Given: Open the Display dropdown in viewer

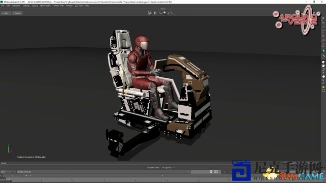Looking at the screenshot, I should (x=17, y=13).
